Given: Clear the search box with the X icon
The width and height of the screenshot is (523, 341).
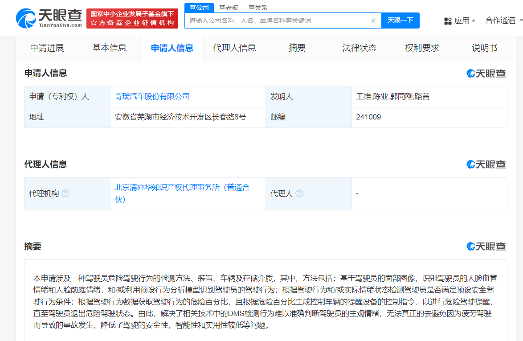Looking at the screenshot, I should point(373,21).
